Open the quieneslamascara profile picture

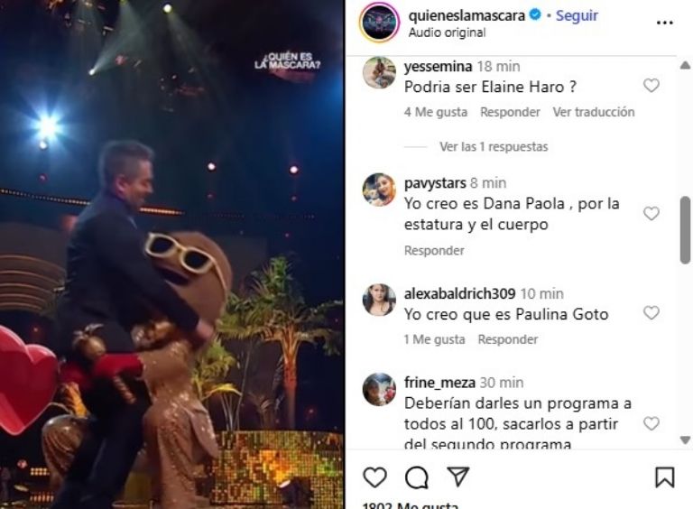(x=380, y=23)
